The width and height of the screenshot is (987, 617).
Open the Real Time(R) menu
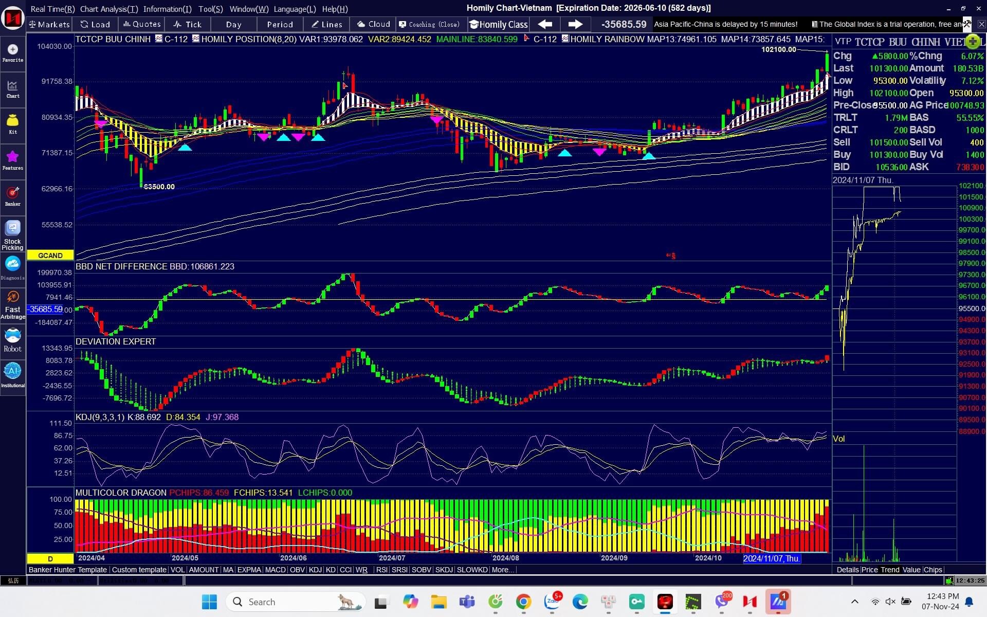[x=52, y=9]
